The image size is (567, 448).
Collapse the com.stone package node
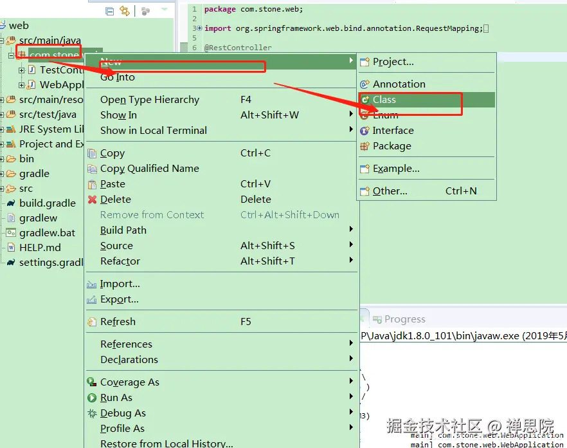(11, 55)
